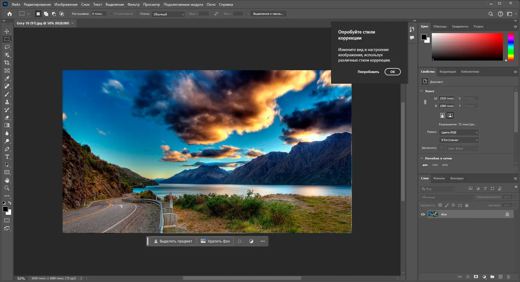The height and width of the screenshot is (282, 520).
Task: Toggle landscape canvas orientation button
Action: coord(450,115)
